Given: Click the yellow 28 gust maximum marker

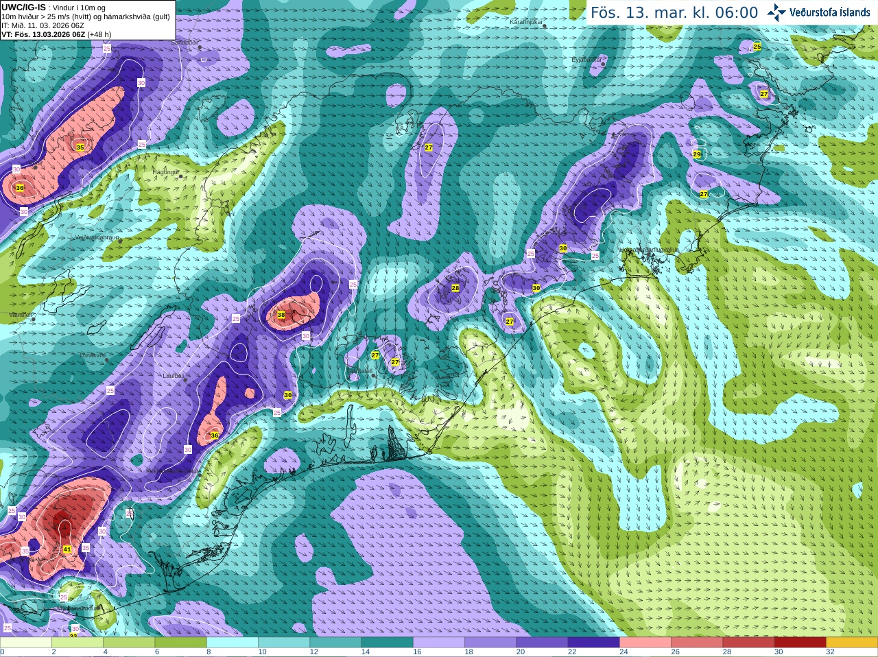Looking at the screenshot, I should [x=455, y=288].
